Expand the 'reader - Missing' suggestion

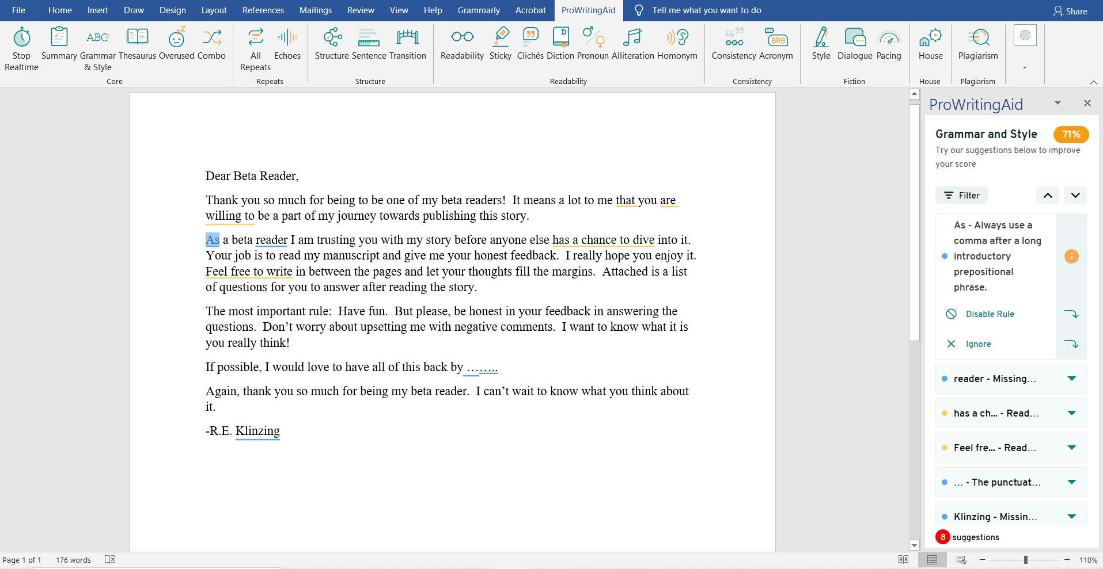click(1071, 379)
